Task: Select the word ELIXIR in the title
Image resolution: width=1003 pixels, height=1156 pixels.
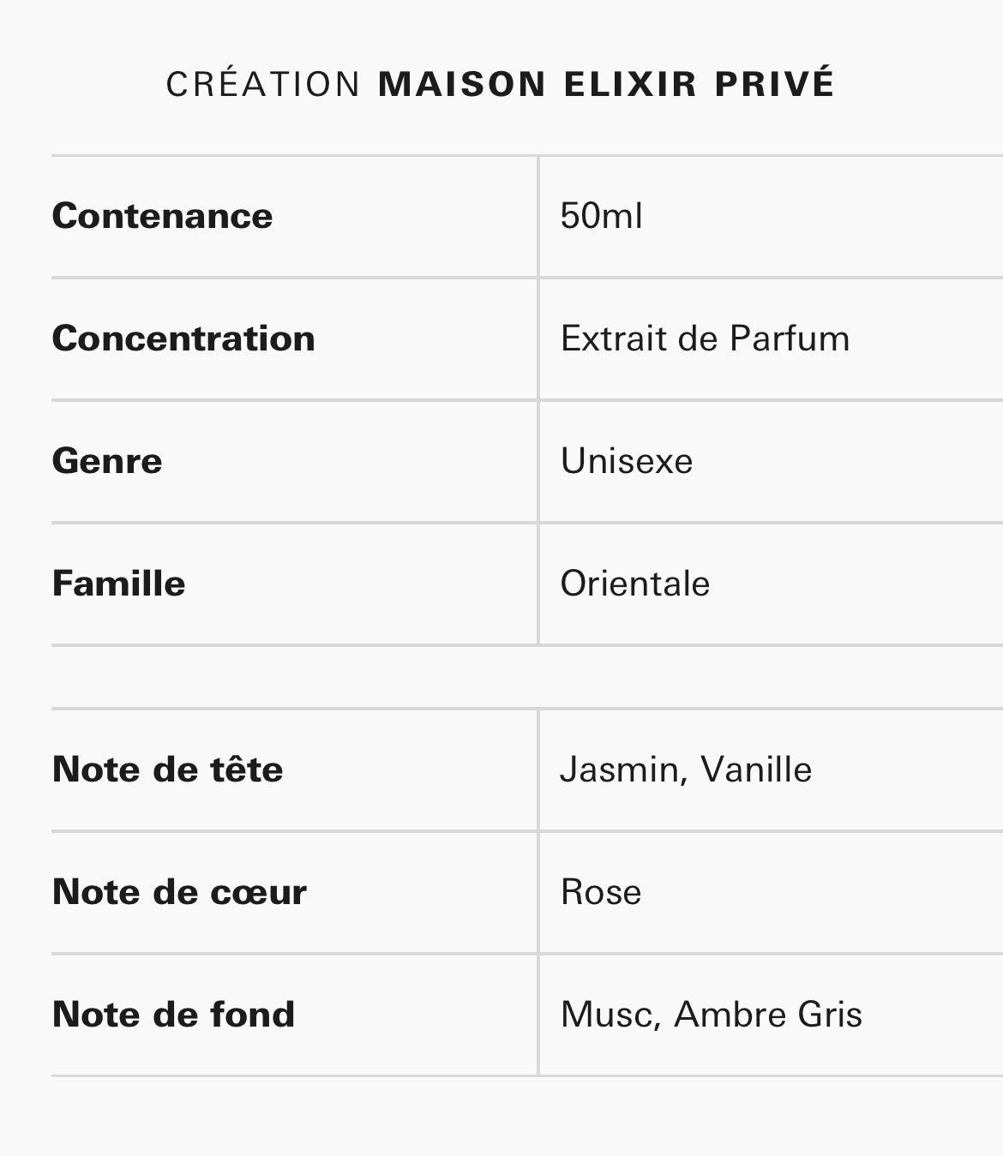Action: click(x=630, y=84)
